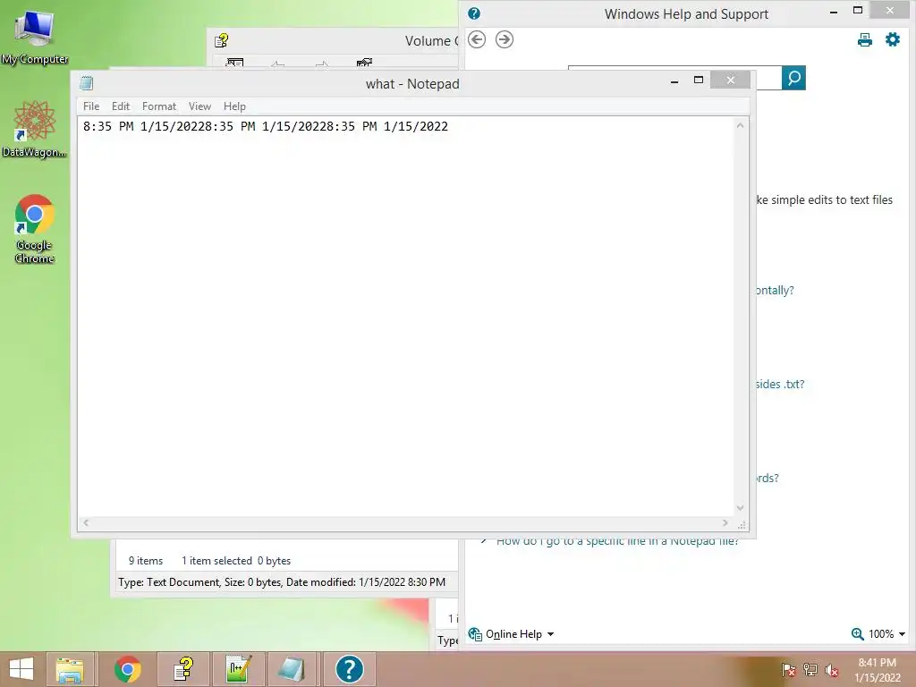Screen dimensions: 916x687
Task: Click the Windows Start button
Action: tap(21, 669)
